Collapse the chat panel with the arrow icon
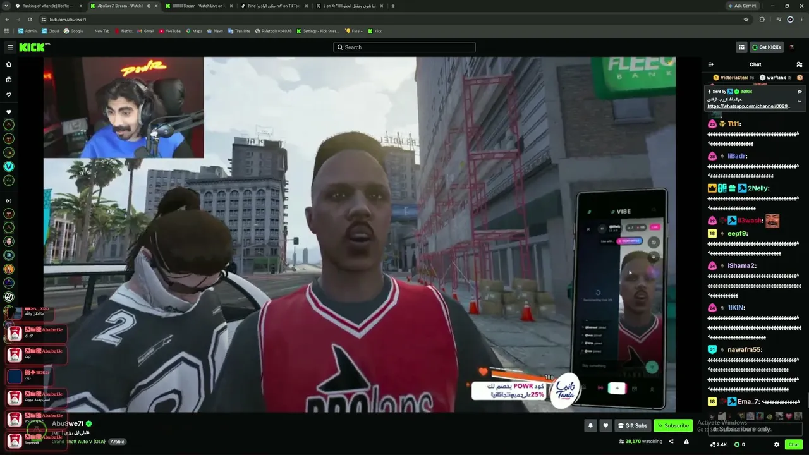809x455 pixels. tap(710, 64)
